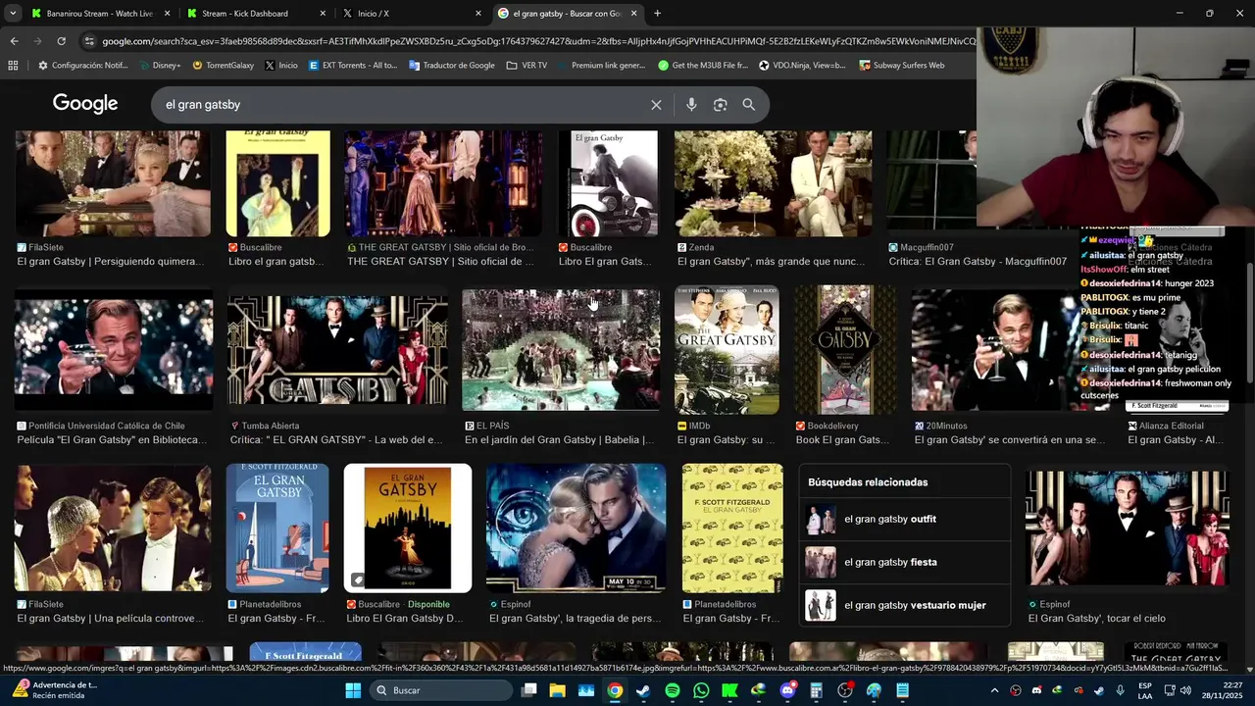
Task: Select related search el gran gatsby vestuario mujer
Action: point(906,605)
